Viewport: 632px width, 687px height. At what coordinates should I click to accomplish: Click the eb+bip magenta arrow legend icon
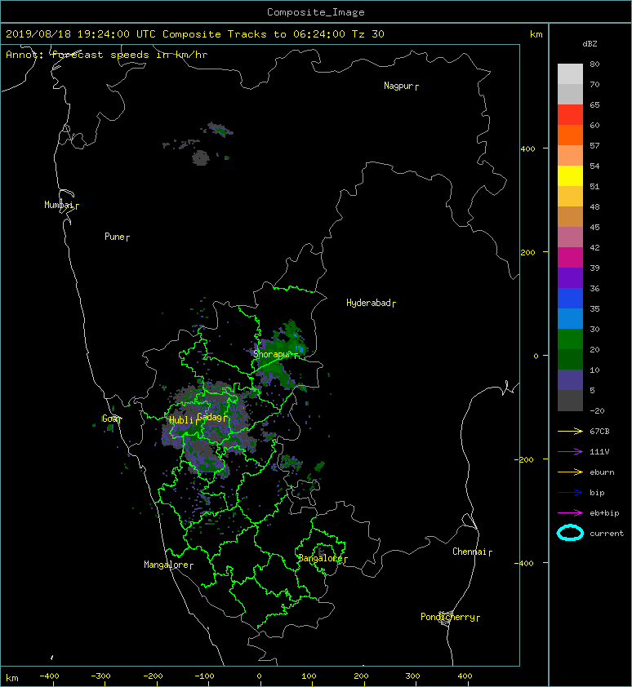click(570, 512)
